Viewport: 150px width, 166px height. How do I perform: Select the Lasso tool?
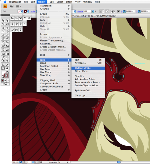(7, 24)
